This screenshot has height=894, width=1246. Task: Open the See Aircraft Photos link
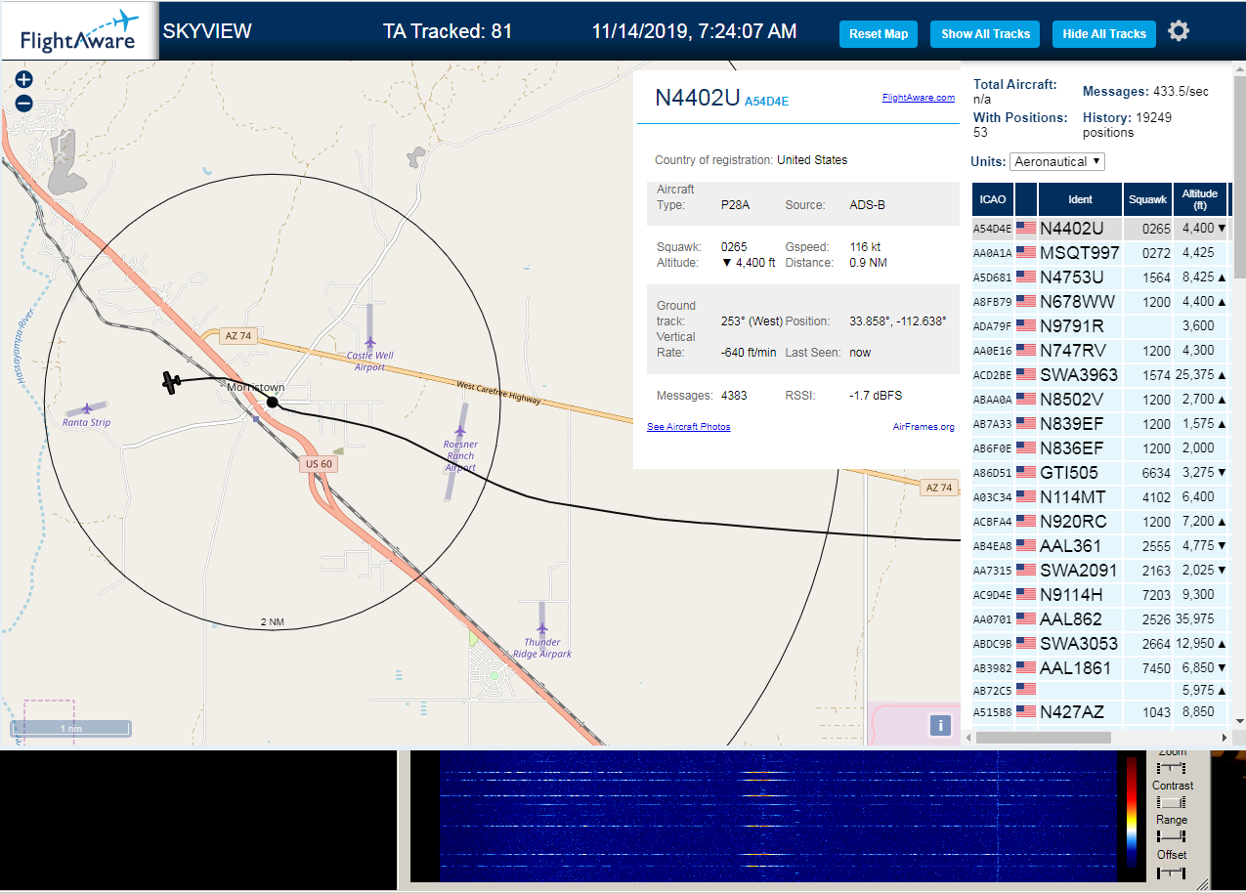click(x=688, y=427)
